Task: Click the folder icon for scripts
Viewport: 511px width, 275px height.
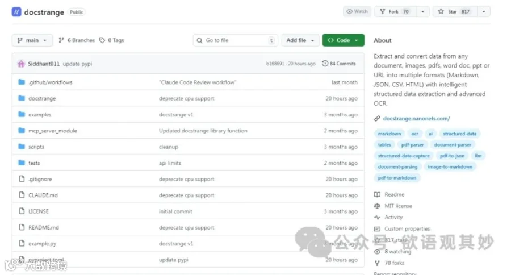Action: (x=22, y=147)
